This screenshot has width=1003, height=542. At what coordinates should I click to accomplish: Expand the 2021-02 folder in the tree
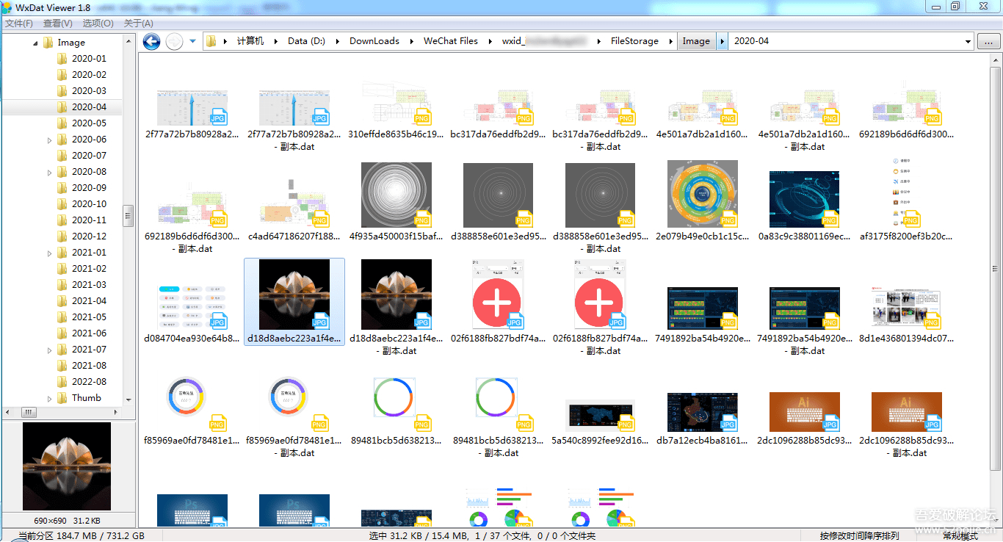pyautogui.click(x=48, y=268)
